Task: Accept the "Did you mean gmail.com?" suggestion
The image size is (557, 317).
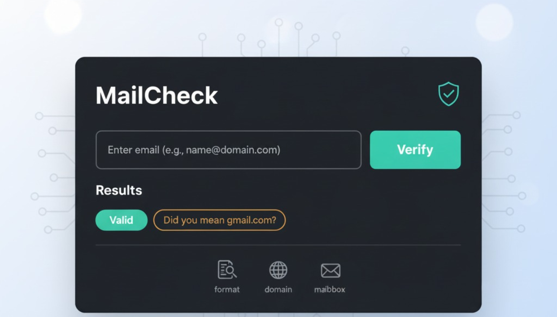Action: (x=220, y=220)
